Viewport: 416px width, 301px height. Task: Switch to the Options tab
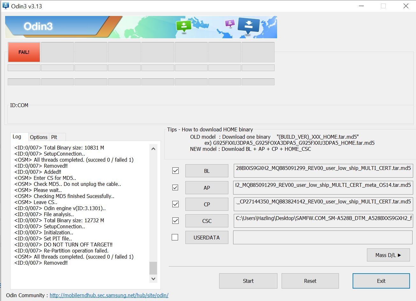(x=39, y=137)
